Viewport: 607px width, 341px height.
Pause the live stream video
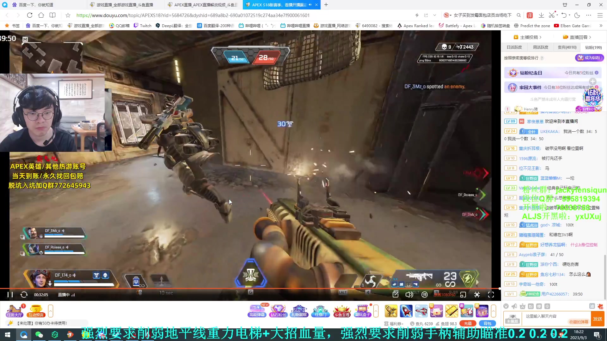[10, 295]
